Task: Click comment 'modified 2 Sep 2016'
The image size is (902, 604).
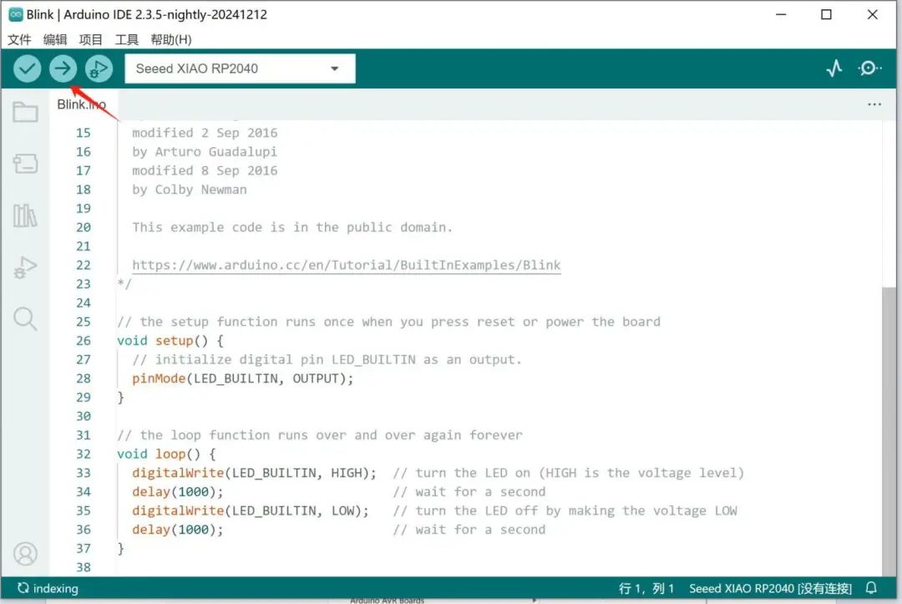Action: [x=205, y=133]
